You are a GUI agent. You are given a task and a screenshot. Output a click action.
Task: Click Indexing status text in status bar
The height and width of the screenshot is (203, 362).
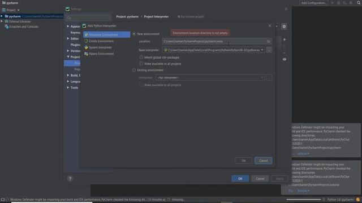[x=178, y=200]
